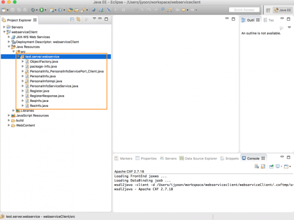Open Project Explorer view menu triangle
294x220 pixels.
coord(94,18)
